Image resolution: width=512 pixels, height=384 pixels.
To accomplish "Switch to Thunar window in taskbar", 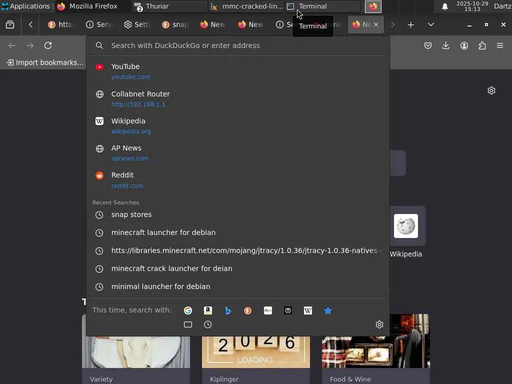I will click(170, 6).
